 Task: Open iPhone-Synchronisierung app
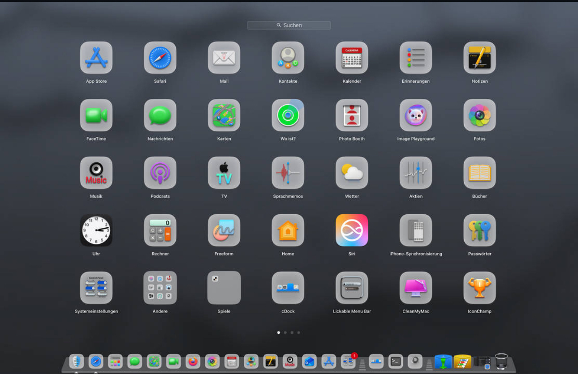pyautogui.click(x=415, y=230)
